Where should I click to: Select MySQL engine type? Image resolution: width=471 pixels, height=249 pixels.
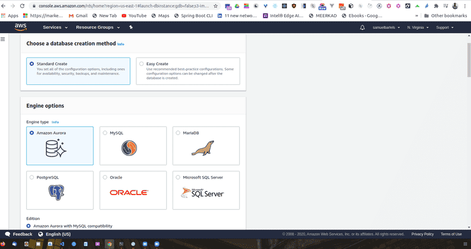[x=133, y=146]
